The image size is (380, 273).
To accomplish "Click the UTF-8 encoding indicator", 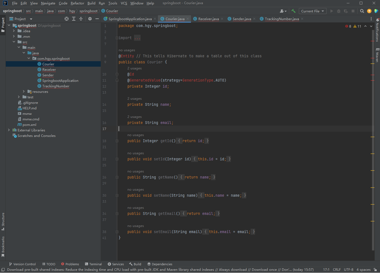I will (348, 270).
